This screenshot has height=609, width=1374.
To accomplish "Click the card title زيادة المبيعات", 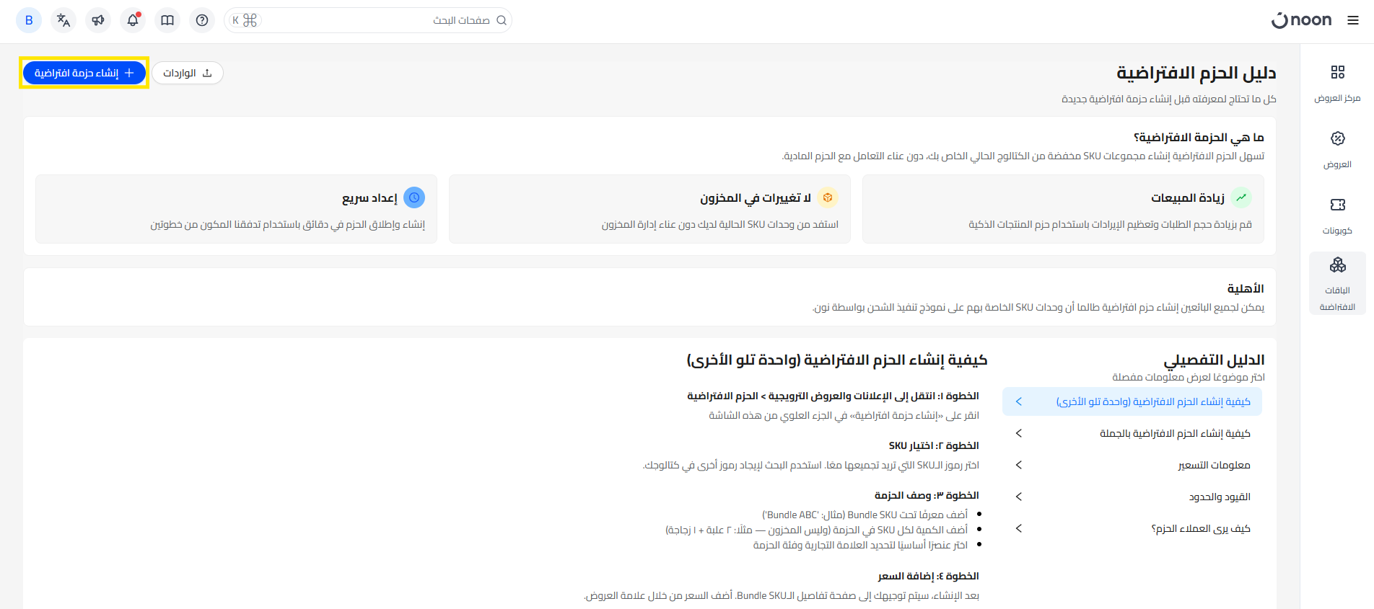I will pos(1188,197).
